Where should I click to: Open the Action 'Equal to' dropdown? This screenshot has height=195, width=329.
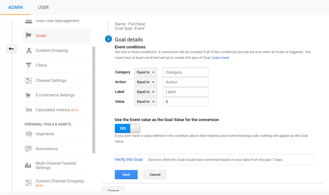click(145, 82)
